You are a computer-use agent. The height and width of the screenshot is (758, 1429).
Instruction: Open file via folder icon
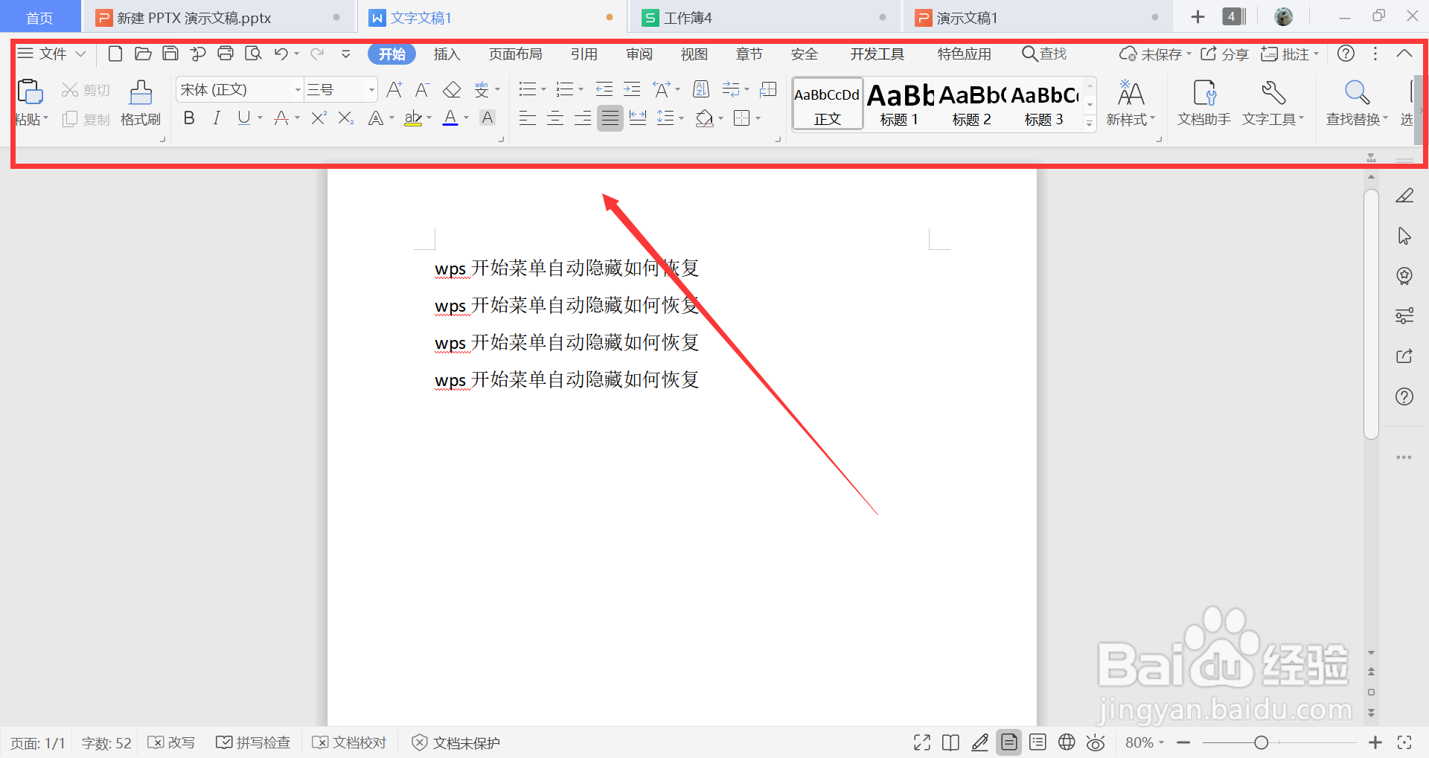[143, 54]
